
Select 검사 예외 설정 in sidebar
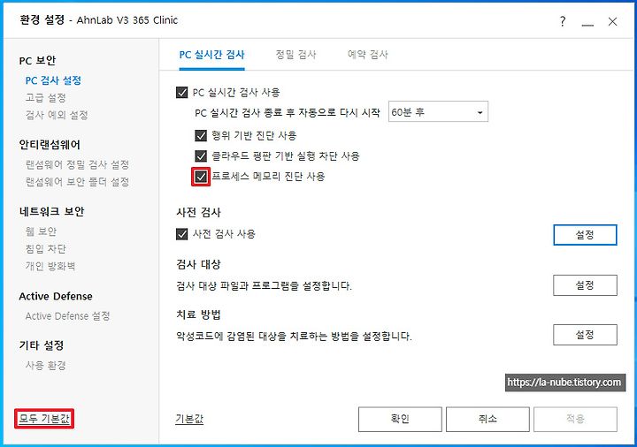tap(57, 115)
